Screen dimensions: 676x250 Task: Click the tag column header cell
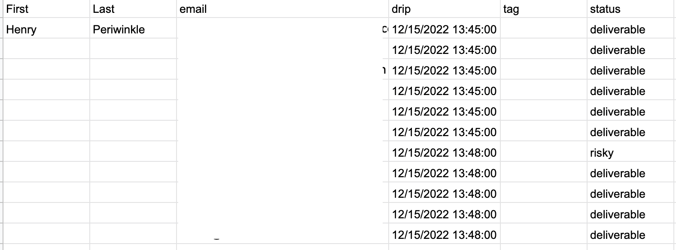pos(544,9)
